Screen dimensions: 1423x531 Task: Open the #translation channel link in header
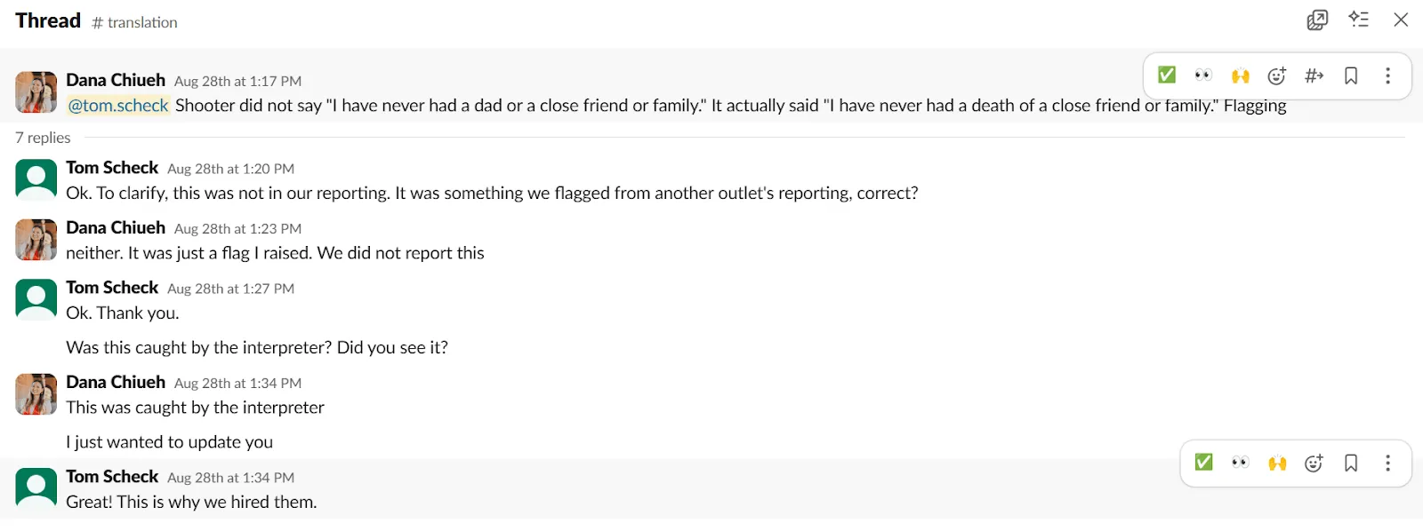[135, 22]
